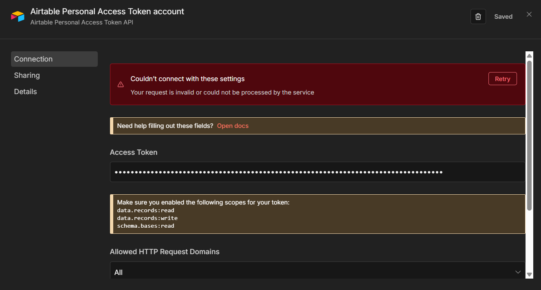541x290 pixels.
Task: Switch to the Sharing tab
Action: [x=27, y=75]
